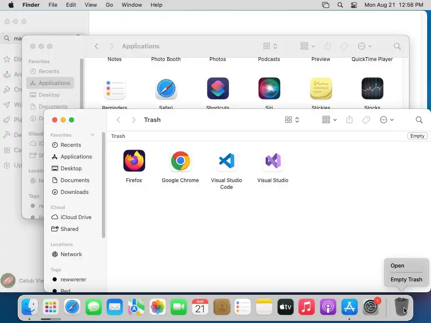Choose Open from Dock trash menu
431x323 pixels.
coord(397,266)
